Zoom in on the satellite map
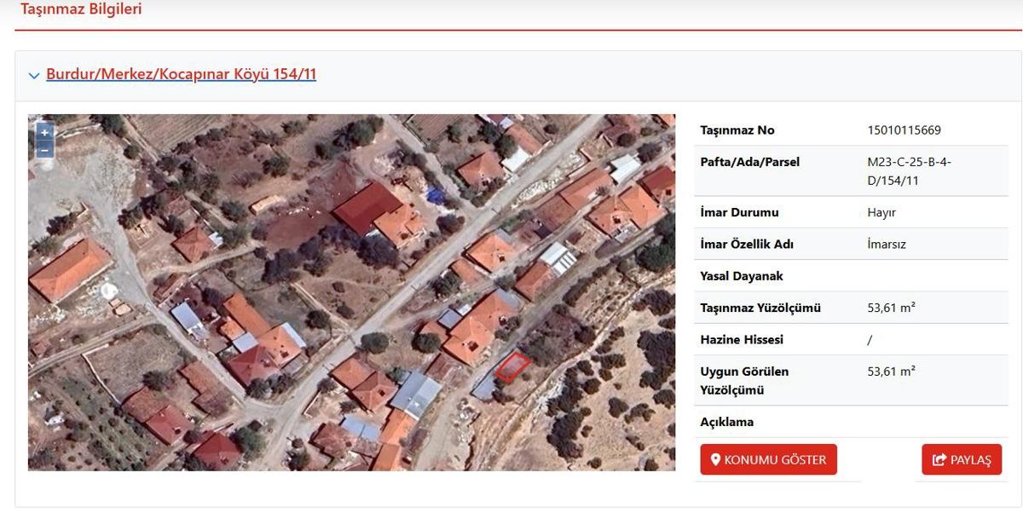This screenshot has height=513, width=1023. coord(45,132)
